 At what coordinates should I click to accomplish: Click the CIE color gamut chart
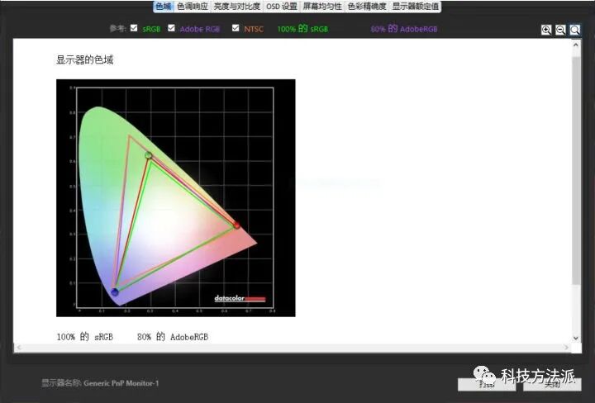coord(176,198)
